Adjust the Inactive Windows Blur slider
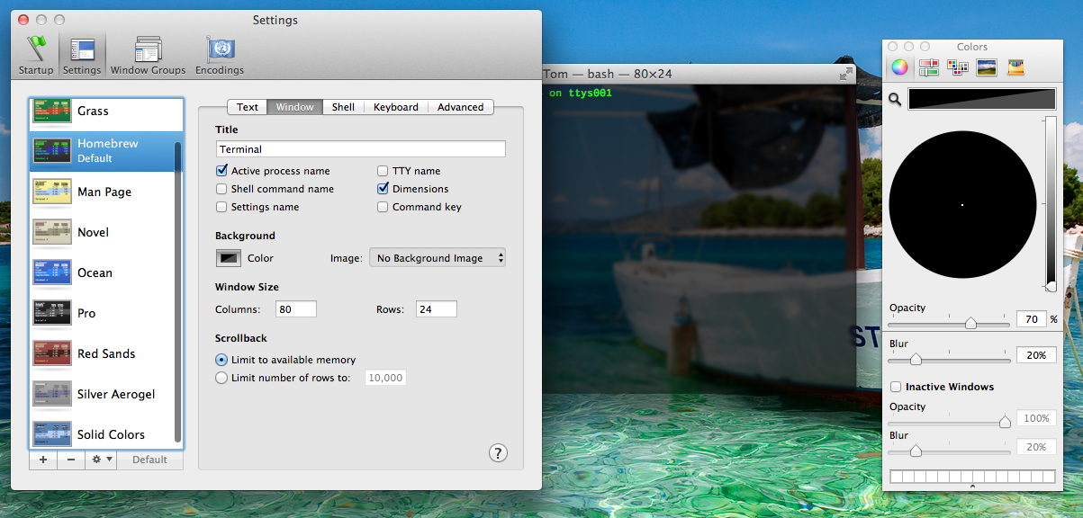Viewport: 1083px width, 518px height. click(949, 451)
